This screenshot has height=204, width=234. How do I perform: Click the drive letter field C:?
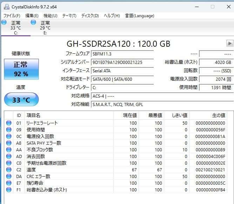tap(122, 88)
